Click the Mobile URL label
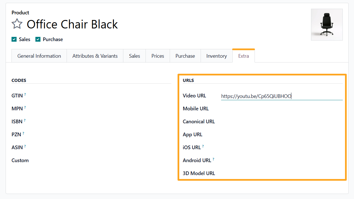The height and width of the screenshot is (199, 354). tap(196, 109)
